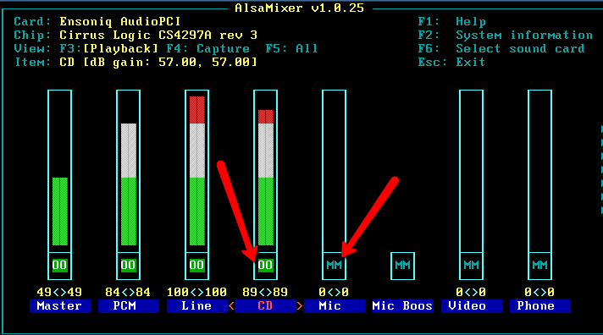
Task: Click the left arrow beside CD
Action: pyautogui.click(x=231, y=306)
